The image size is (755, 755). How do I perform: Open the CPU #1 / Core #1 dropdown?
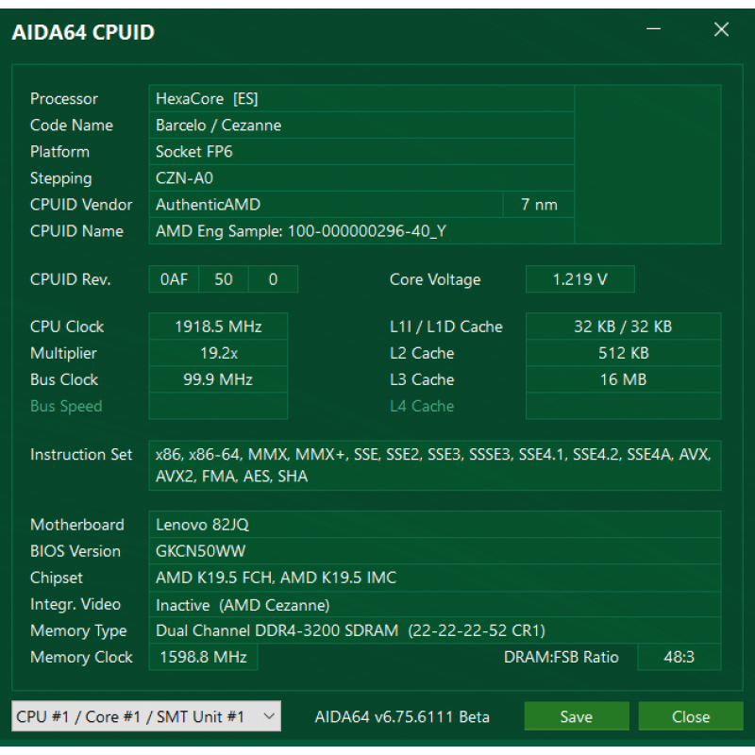146,716
